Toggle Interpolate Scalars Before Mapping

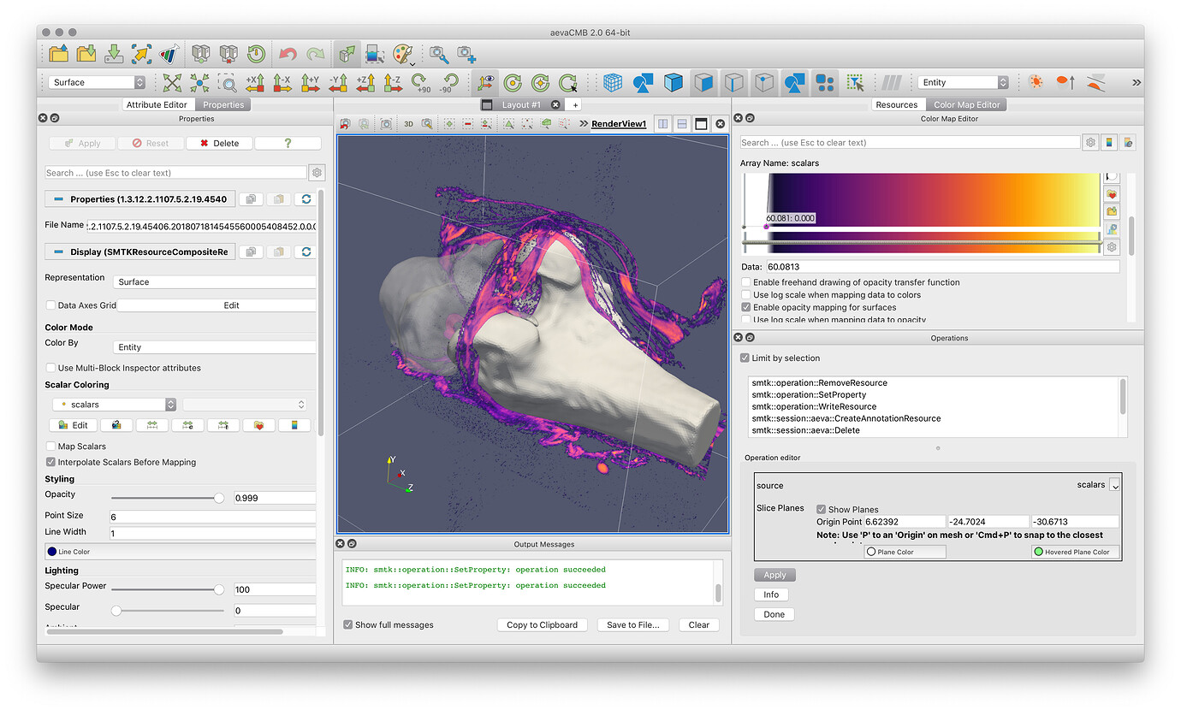tap(50, 462)
